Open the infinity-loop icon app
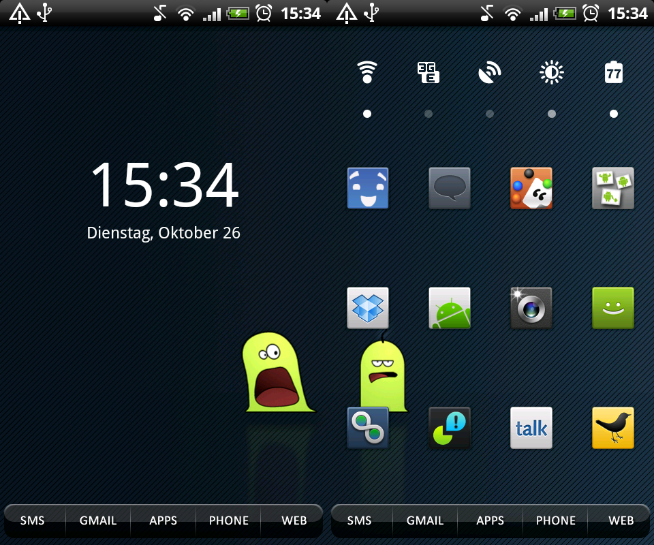The width and height of the screenshot is (654, 545). tap(368, 428)
